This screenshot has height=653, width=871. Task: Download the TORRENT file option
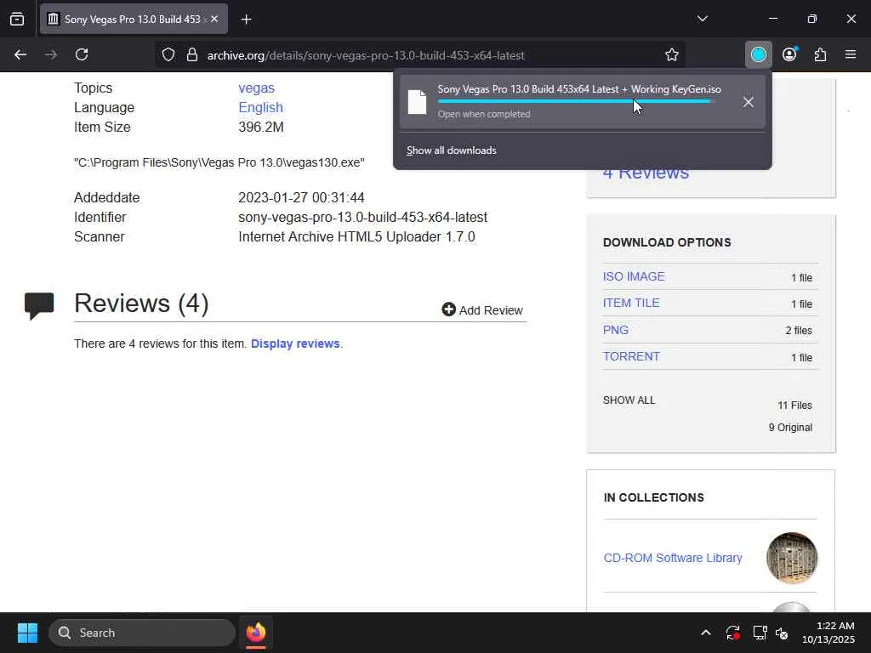tap(632, 356)
